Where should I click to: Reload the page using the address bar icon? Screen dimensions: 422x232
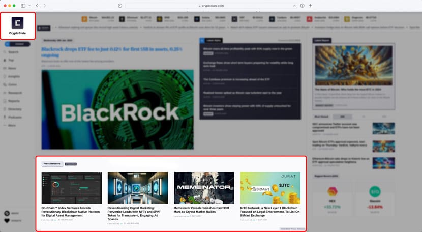(295, 6)
